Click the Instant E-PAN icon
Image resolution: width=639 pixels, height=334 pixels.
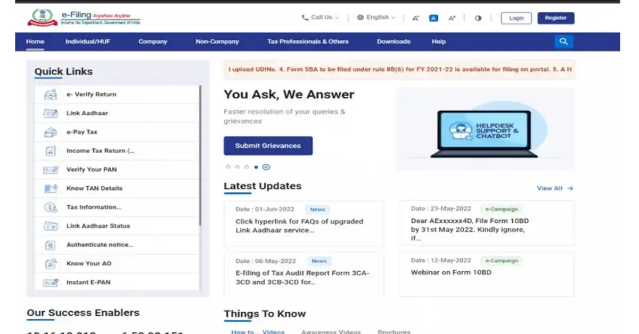coord(51,282)
